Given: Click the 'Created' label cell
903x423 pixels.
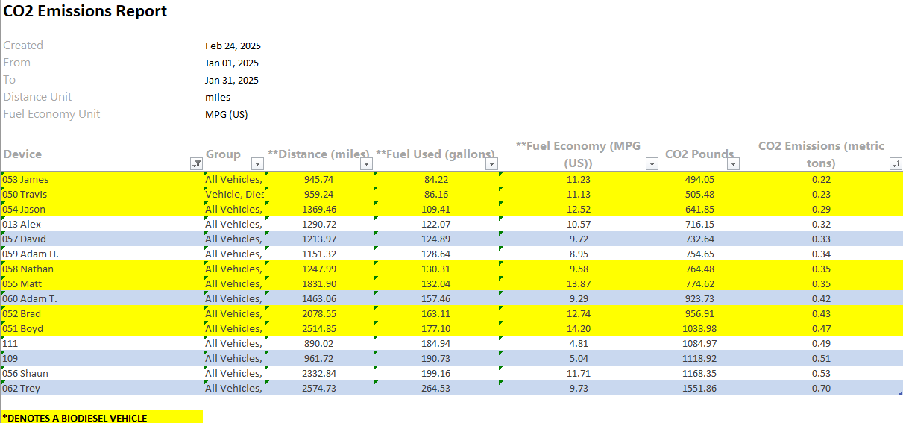Looking at the screenshot, I should [x=23, y=46].
